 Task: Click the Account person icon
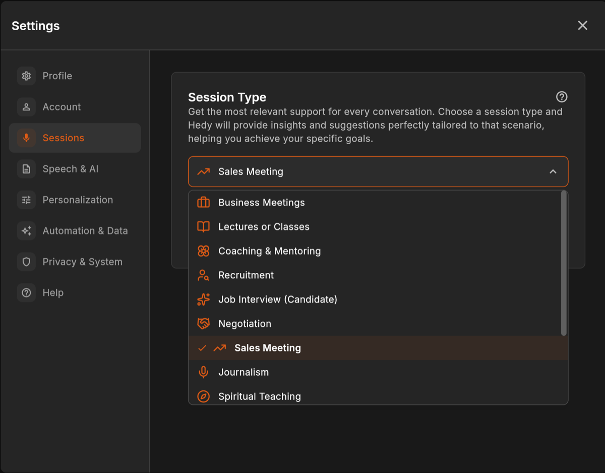(x=26, y=107)
